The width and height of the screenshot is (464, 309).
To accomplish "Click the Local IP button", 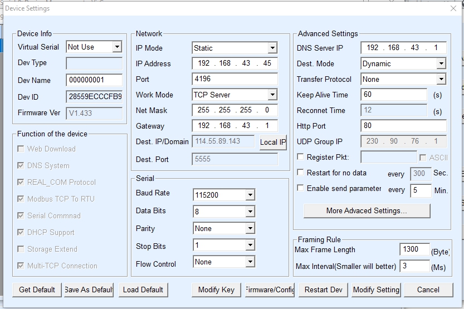I will [272, 142].
